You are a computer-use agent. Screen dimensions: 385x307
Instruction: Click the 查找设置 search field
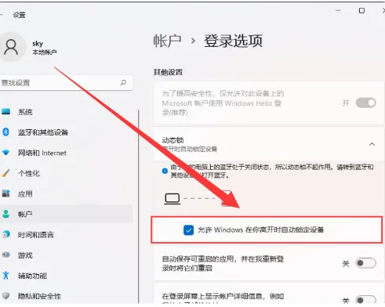pyautogui.click(x=65, y=83)
